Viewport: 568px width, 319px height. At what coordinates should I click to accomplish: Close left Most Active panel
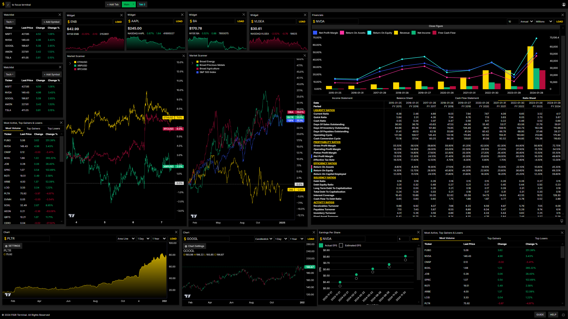(61, 123)
